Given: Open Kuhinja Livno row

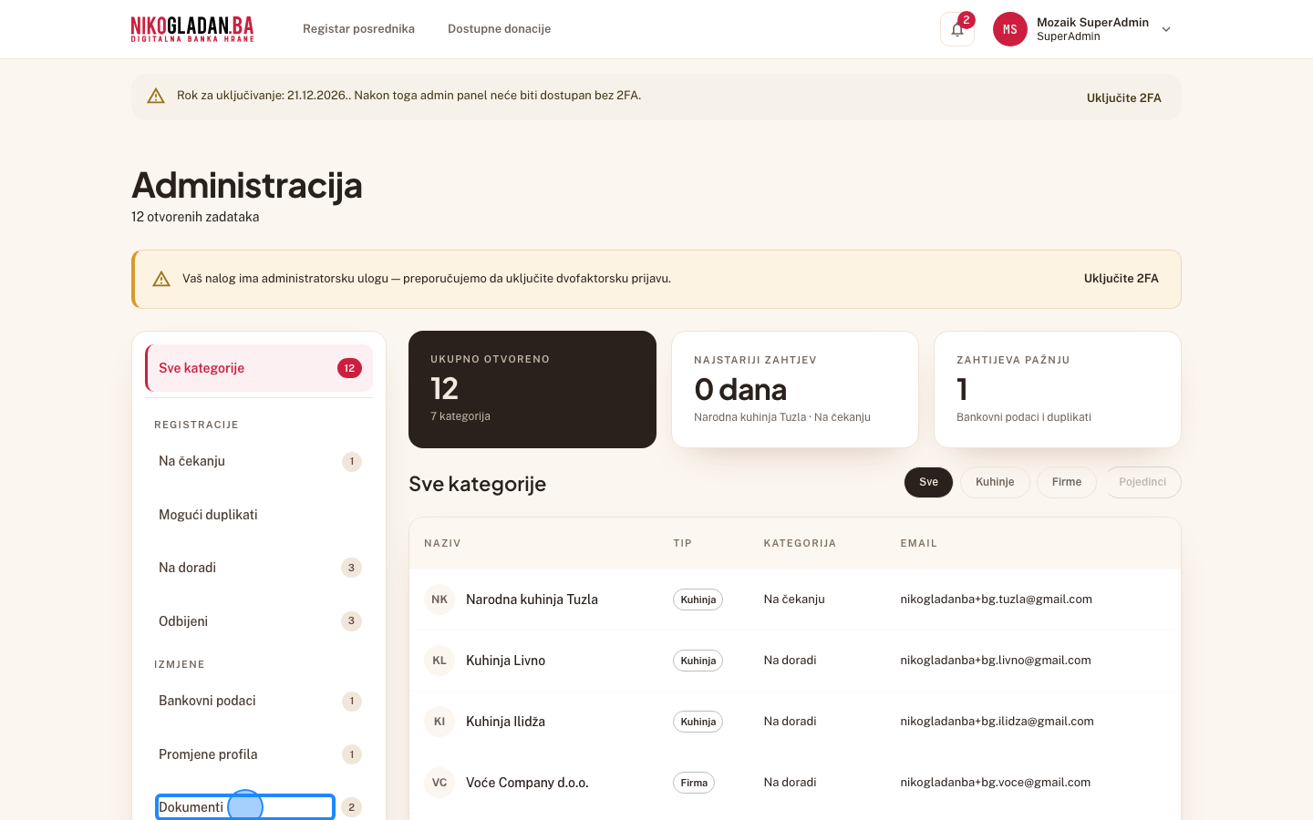Looking at the screenshot, I should pos(795,661).
